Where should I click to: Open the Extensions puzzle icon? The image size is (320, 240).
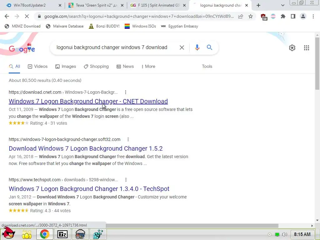coord(283,16)
